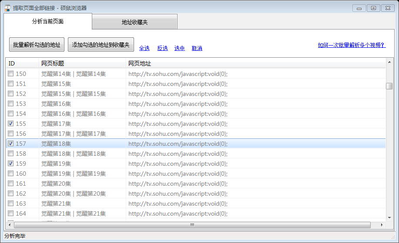Switch to the 分析当前页面 tab
Viewport: 399px width, 243px height.
48,22
